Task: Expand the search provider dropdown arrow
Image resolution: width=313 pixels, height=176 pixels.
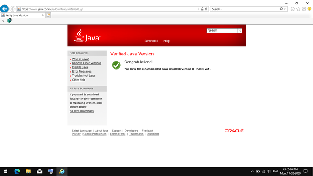Action: click(x=285, y=9)
